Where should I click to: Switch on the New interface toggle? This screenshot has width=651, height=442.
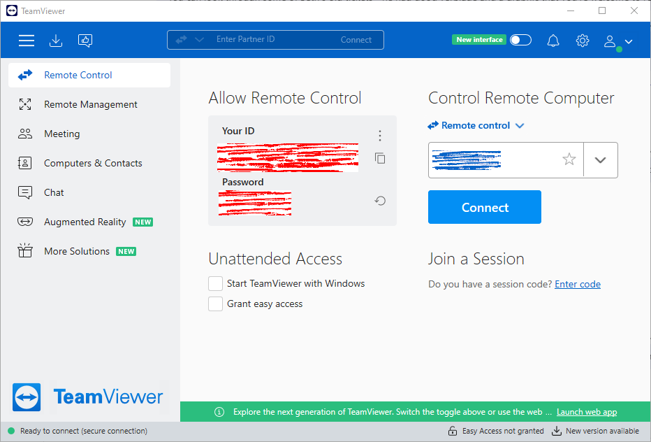click(x=520, y=41)
